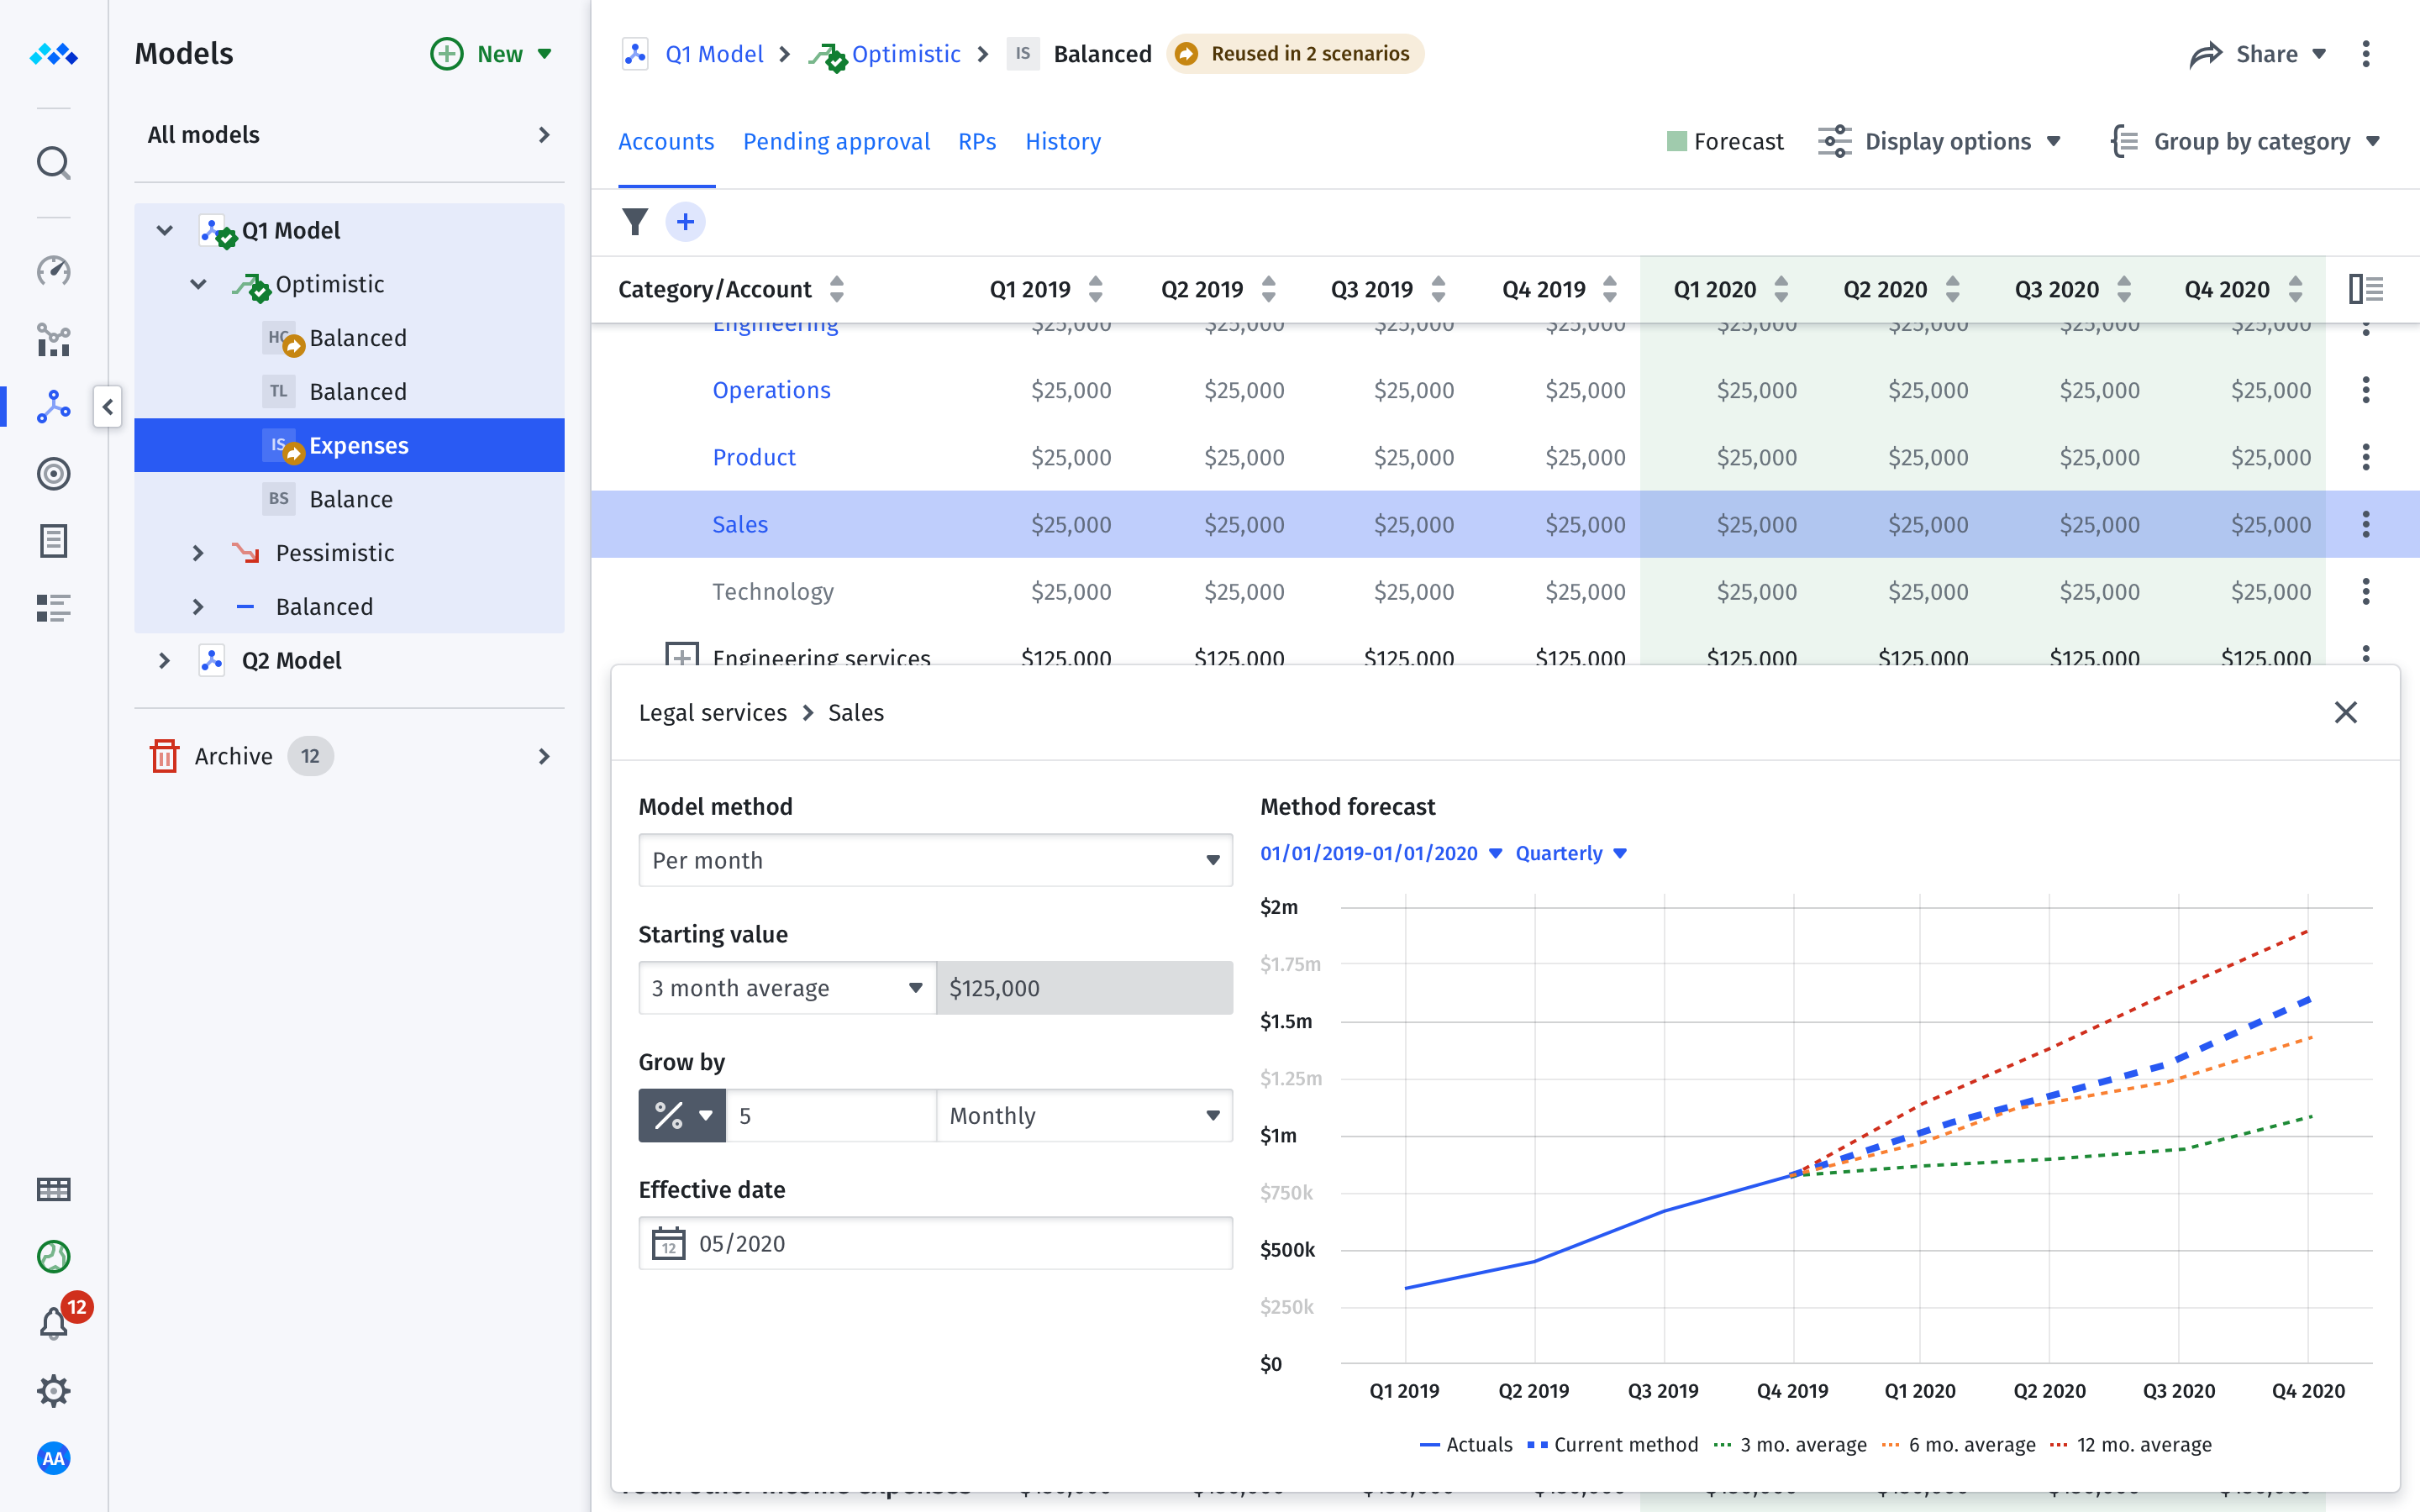Toggle the column panel icon at table's right edge
This screenshot has width=2420, height=1512.
tap(2366, 288)
